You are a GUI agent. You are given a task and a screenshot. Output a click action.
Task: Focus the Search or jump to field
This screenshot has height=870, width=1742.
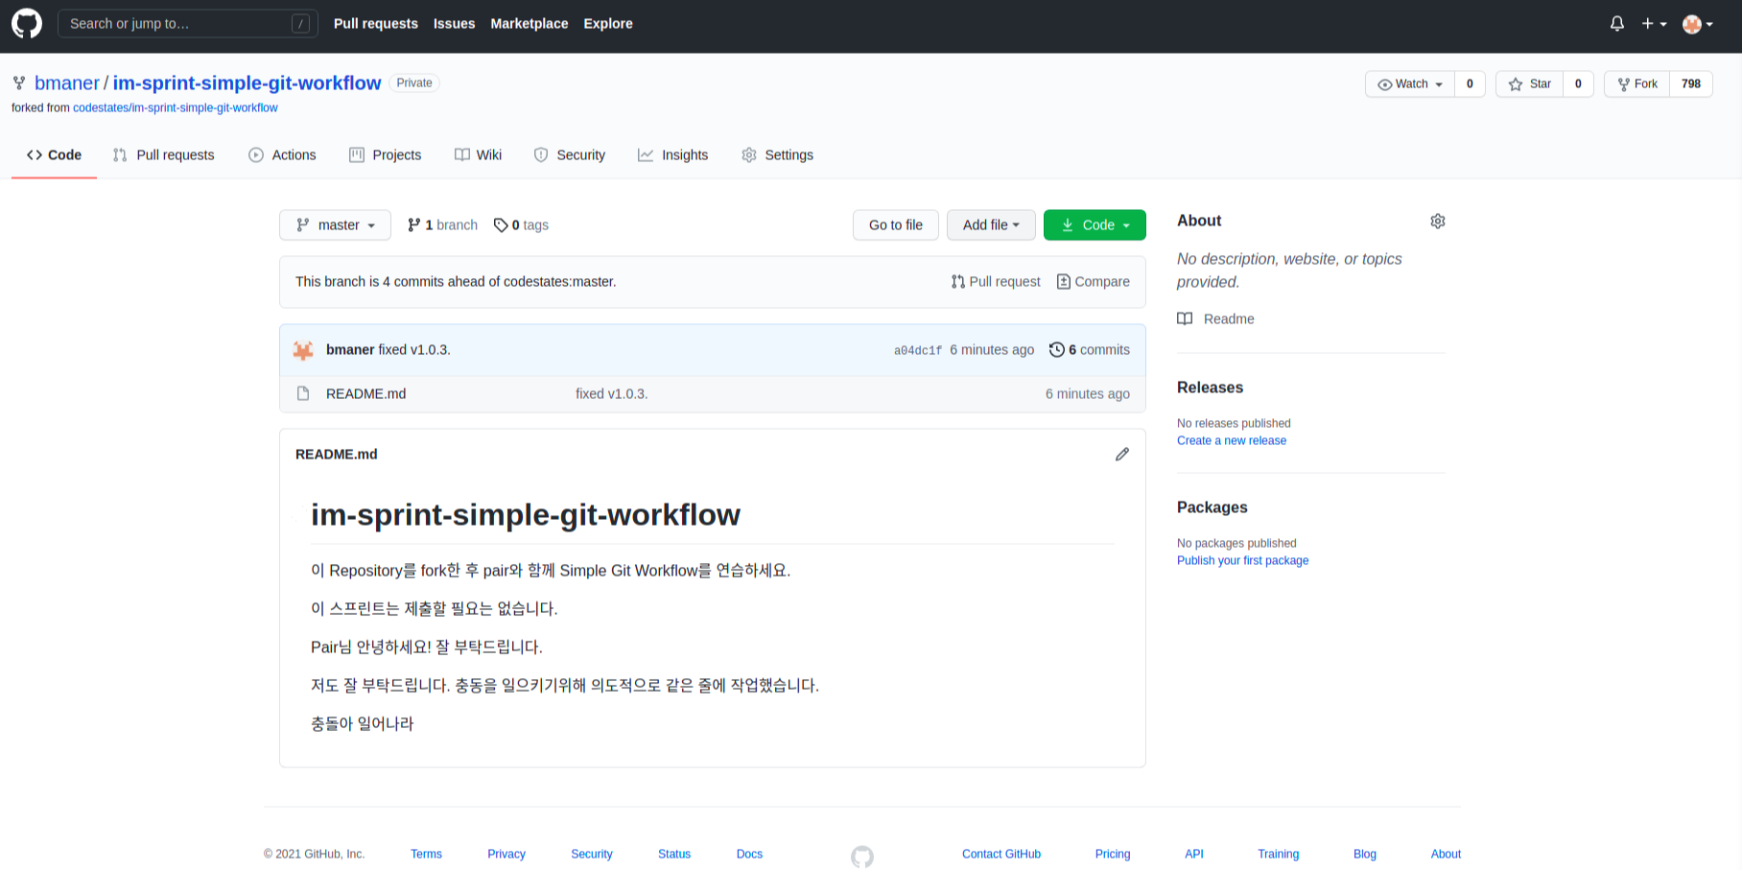[188, 23]
